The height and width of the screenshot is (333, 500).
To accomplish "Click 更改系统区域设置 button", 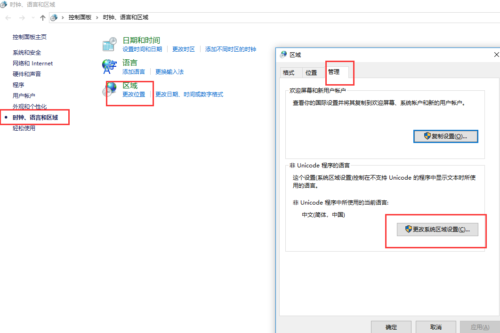I will point(437,230).
